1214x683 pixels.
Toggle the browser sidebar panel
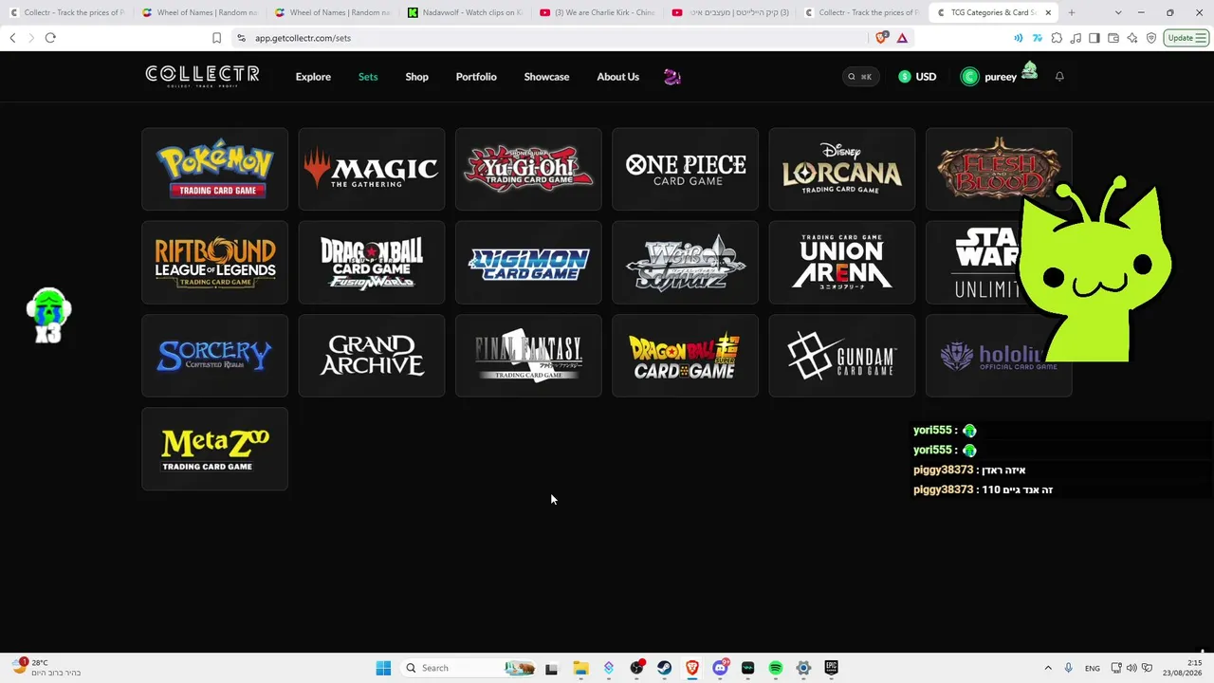pyautogui.click(x=1094, y=38)
